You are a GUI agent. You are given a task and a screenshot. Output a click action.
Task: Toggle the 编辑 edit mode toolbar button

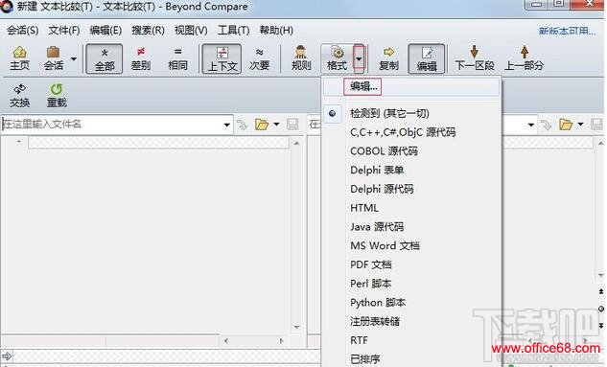tap(427, 58)
